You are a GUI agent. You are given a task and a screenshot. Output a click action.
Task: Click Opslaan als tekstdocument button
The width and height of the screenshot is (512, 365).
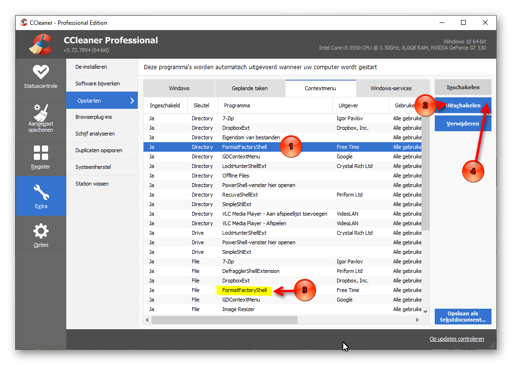pyautogui.click(x=463, y=317)
